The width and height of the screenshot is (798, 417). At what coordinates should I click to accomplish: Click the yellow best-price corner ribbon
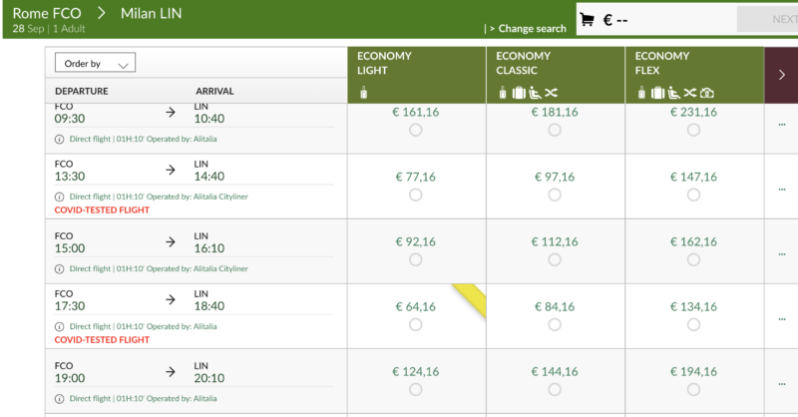point(470,297)
